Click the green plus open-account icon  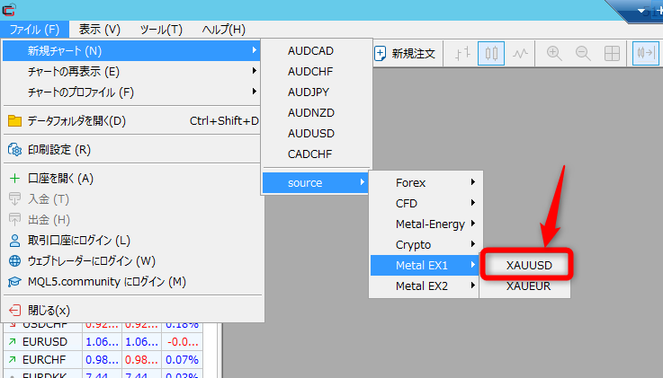[14, 179]
